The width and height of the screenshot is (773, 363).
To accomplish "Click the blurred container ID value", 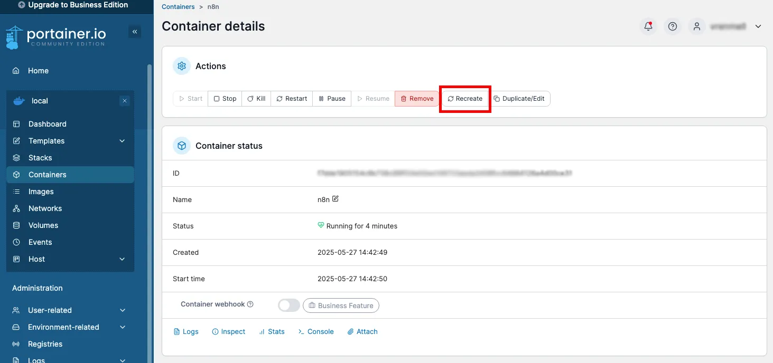I will (445, 173).
